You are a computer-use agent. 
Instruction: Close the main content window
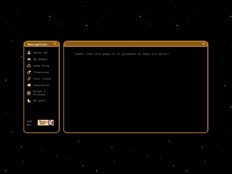[204, 44]
